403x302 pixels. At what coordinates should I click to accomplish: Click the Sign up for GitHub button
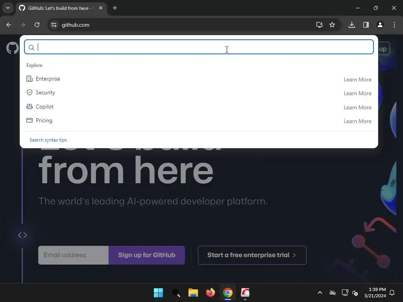click(x=147, y=255)
